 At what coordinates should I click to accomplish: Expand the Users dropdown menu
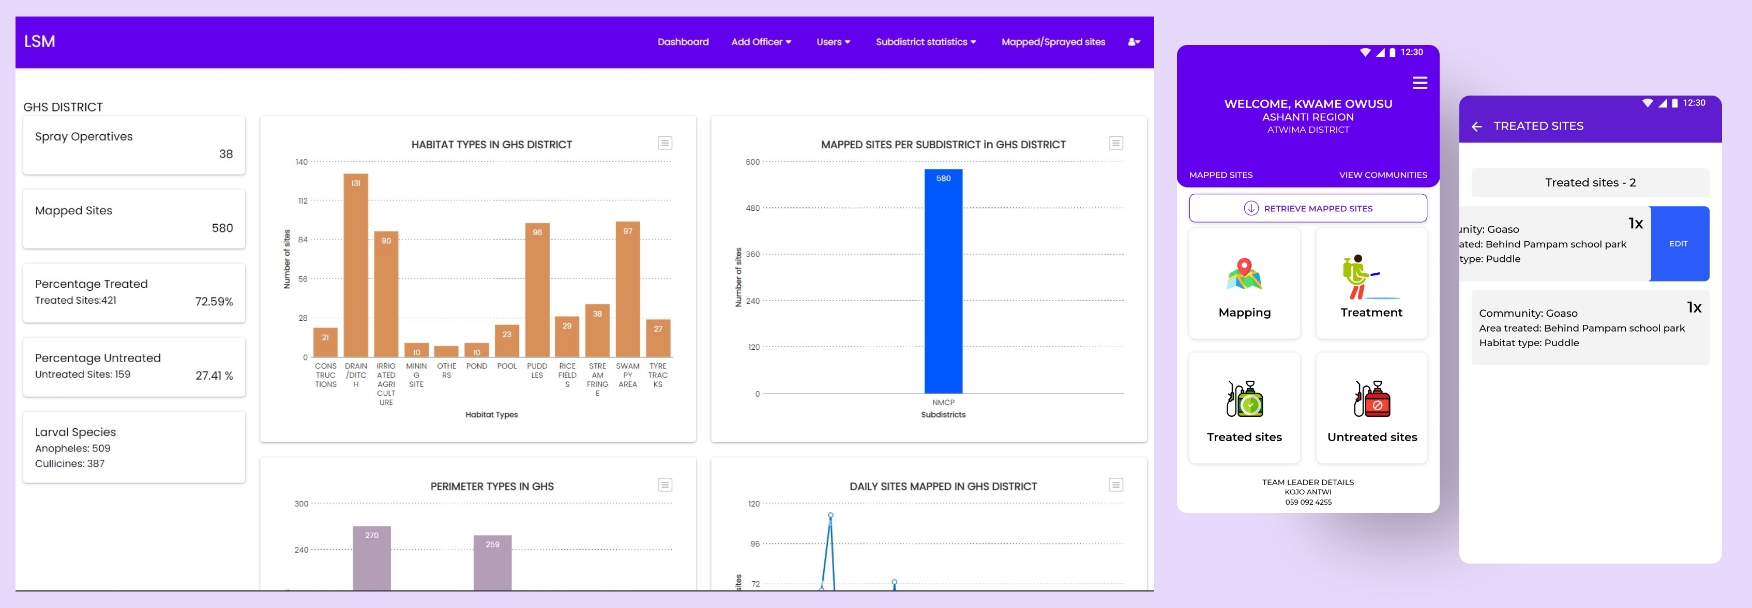tap(833, 42)
